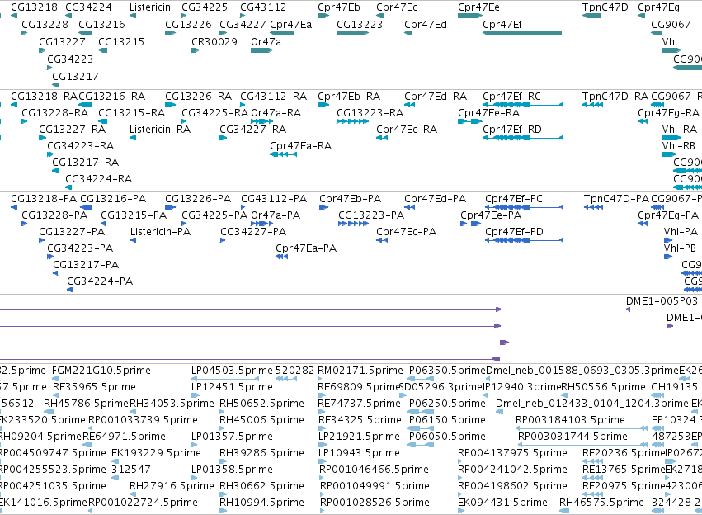The height and width of the screenshot is (515, 702).
Task: Select EST RP003184103.5prime label
Action: point(570,421)
